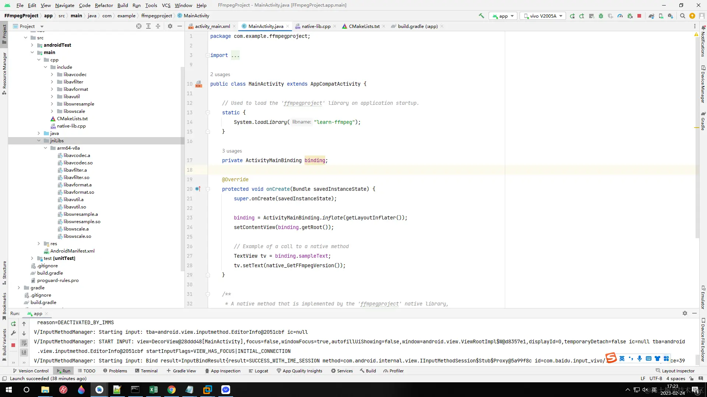Open Logcat tool window button

[258, 371]
